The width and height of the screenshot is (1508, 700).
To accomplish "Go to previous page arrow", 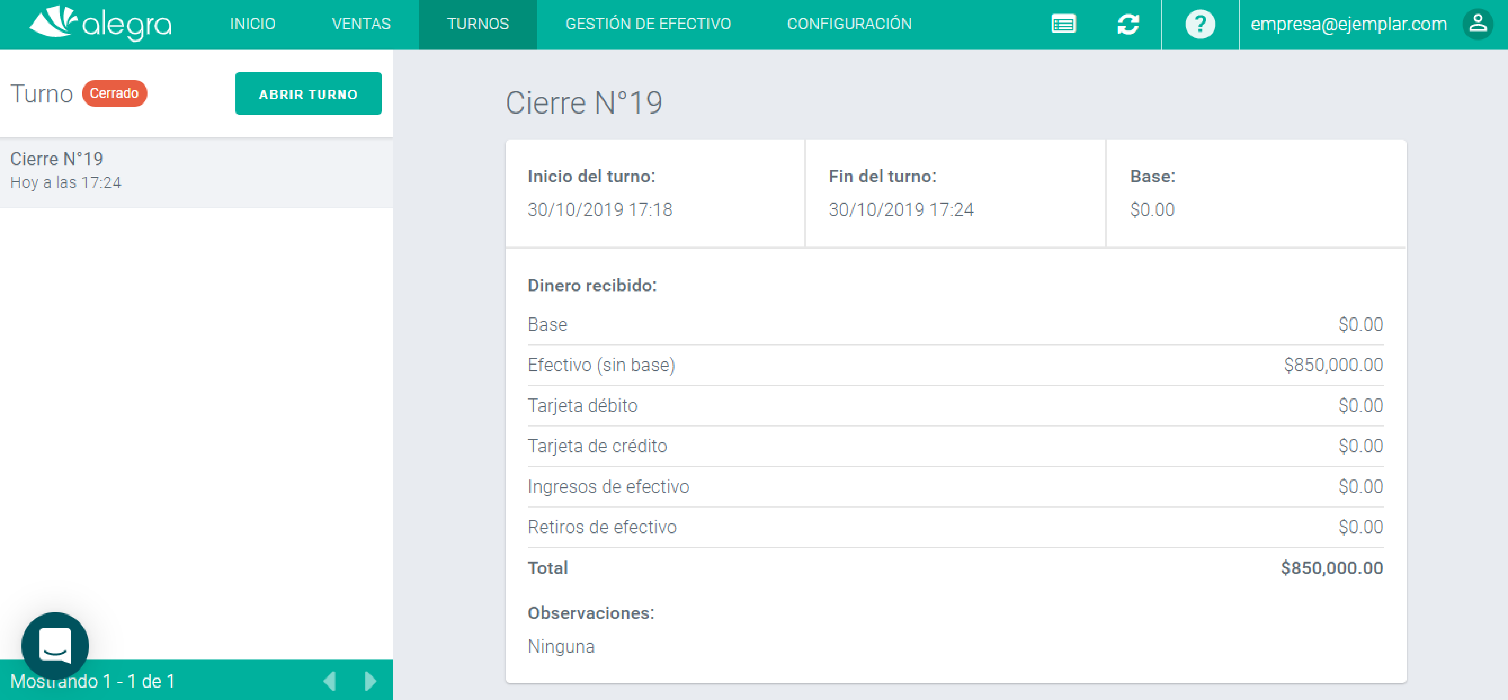I will click(330, 681).
